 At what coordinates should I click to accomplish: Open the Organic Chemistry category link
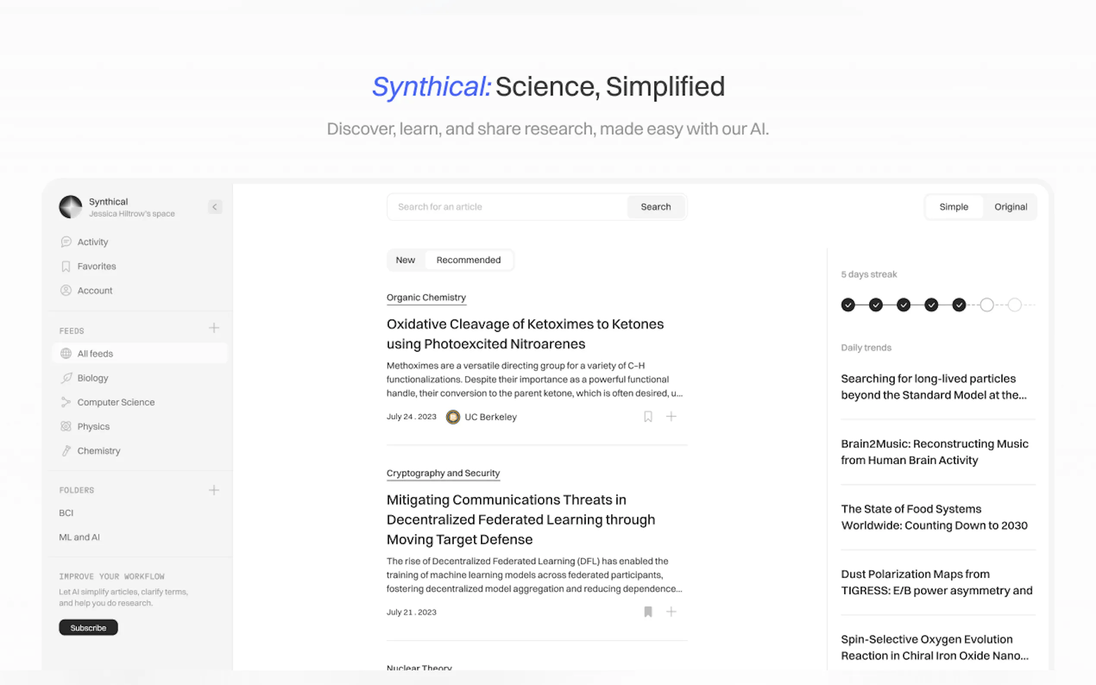pyautogui.click(x=426, y=298)
